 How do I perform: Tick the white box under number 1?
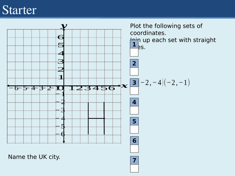pos(134,53)
